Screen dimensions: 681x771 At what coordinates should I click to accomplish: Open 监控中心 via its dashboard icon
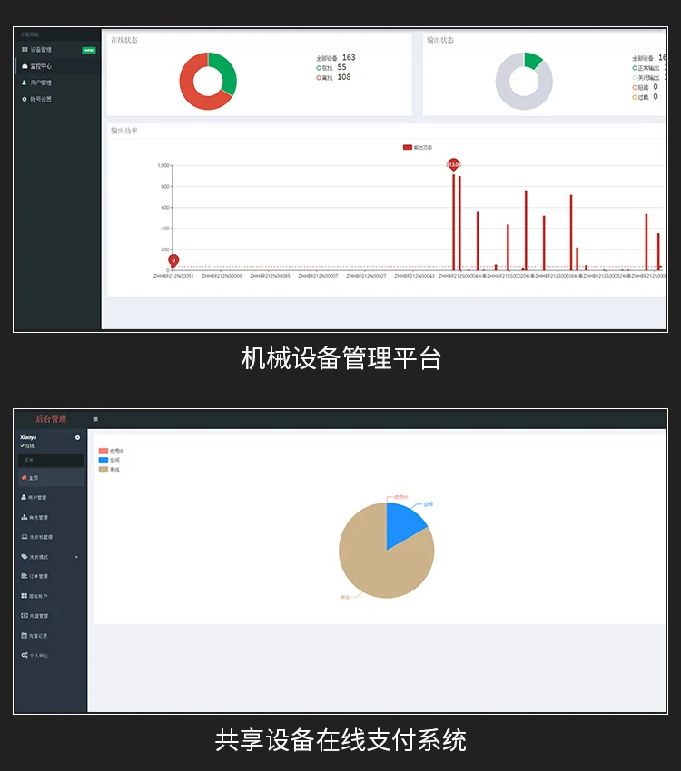coord(25,66)
